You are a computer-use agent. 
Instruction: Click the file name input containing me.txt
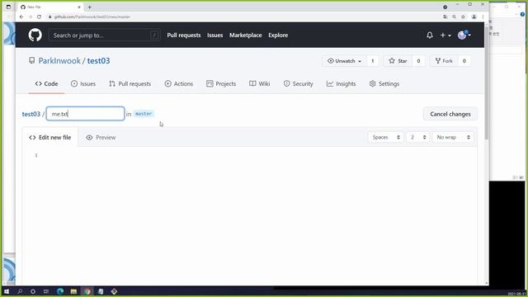pos(86,114)
